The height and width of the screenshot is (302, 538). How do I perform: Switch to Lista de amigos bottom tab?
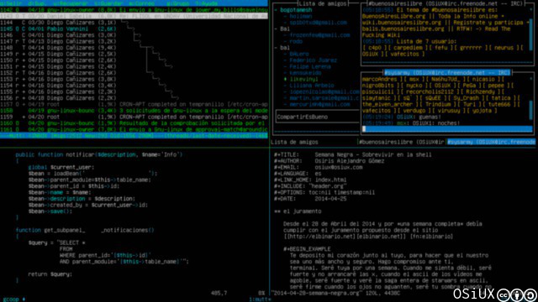coord(294,142)
